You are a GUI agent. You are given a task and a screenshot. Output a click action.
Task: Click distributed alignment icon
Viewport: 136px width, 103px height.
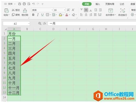[x=100, y=15]
